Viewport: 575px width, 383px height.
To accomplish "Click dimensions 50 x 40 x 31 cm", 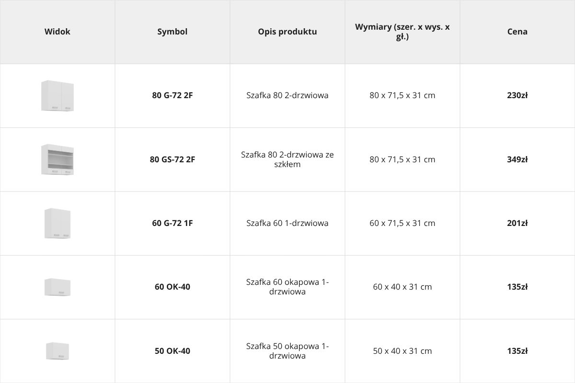I will (x=402, y=351).
